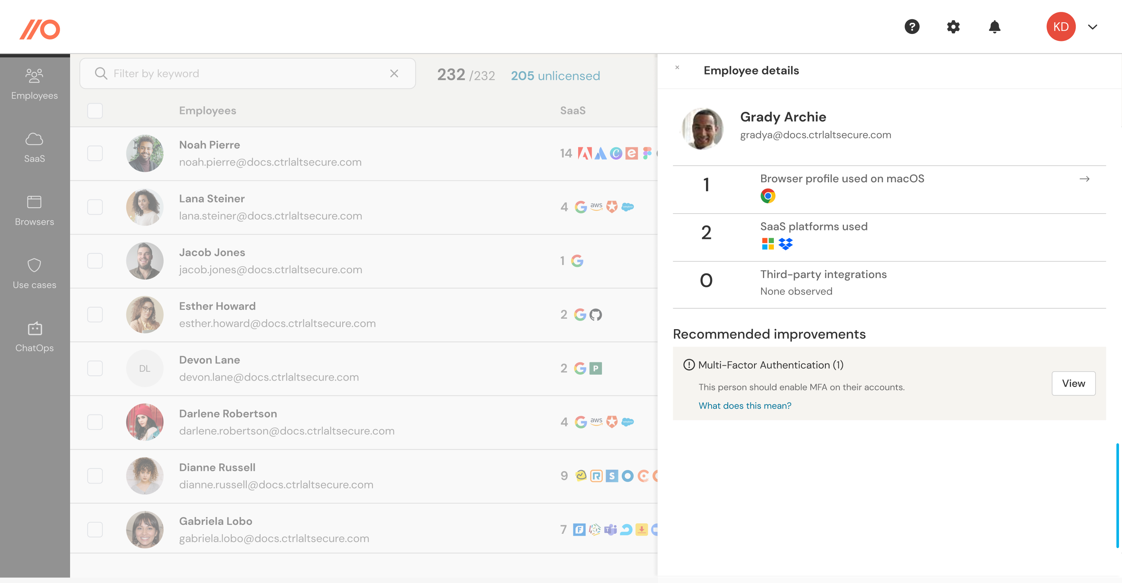Clear the keyword filter with X icon
The width and height of the screenshot is (1122, 583).
pyautogui.click(x=394, y=74)
